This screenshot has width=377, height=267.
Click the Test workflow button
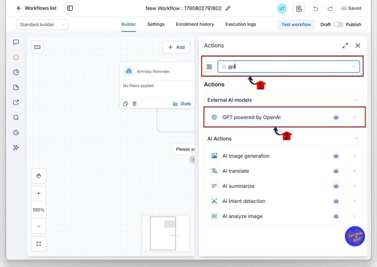click(x=296, y=25)
